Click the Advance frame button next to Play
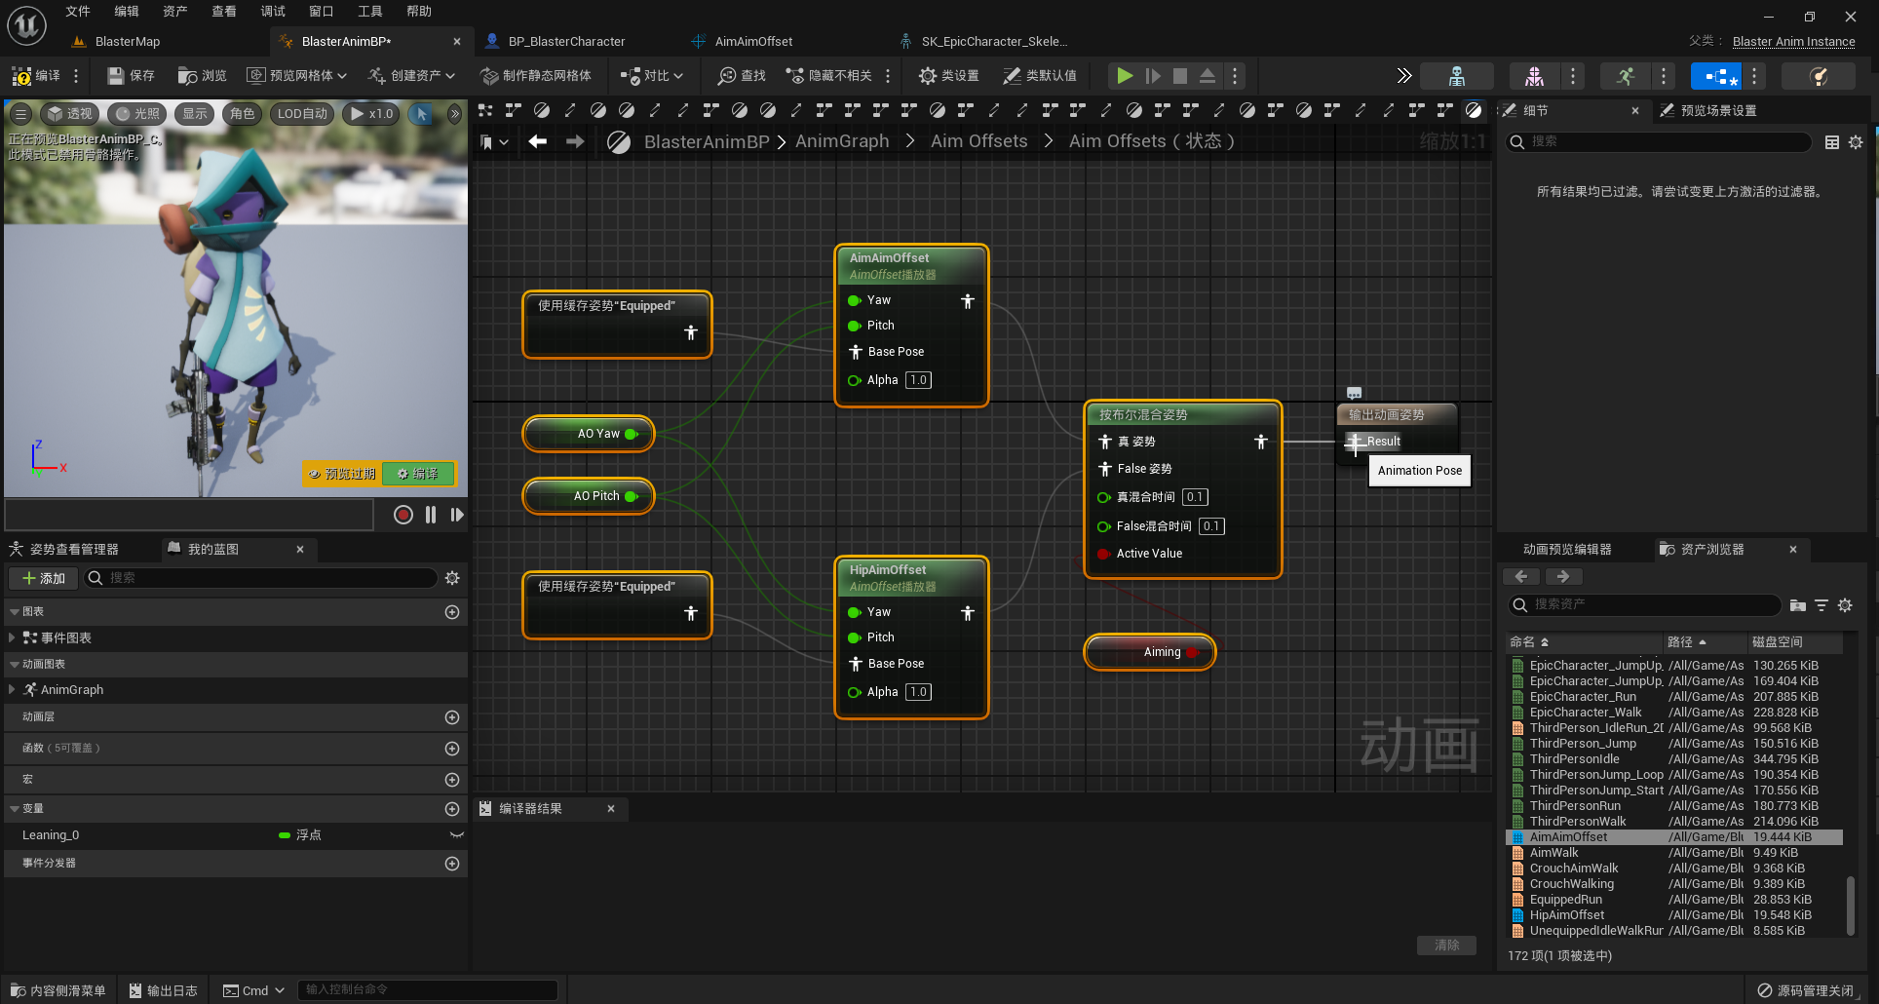The width and height of the screenshot is (1879, 1004). [1153, 76]
